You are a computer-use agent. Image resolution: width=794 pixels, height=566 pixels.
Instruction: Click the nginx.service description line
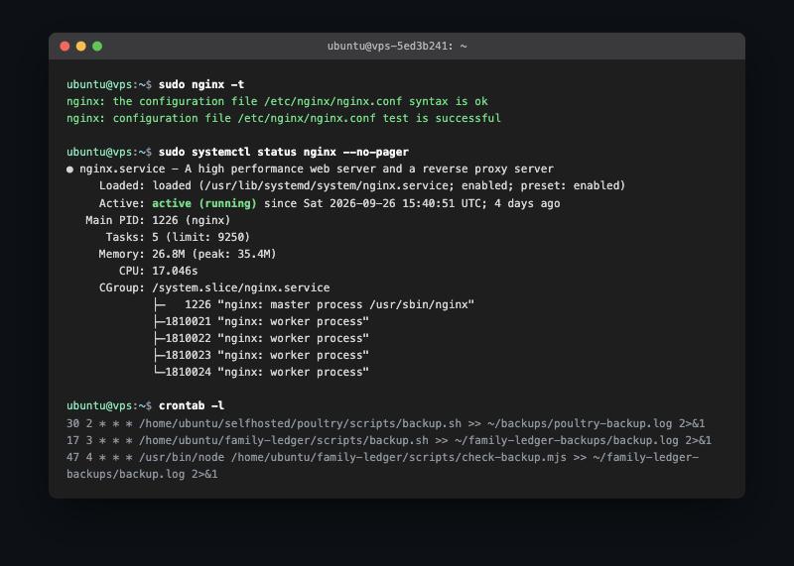317,169
